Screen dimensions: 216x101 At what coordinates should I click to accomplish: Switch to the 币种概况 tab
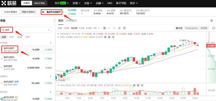coord(71,21)
